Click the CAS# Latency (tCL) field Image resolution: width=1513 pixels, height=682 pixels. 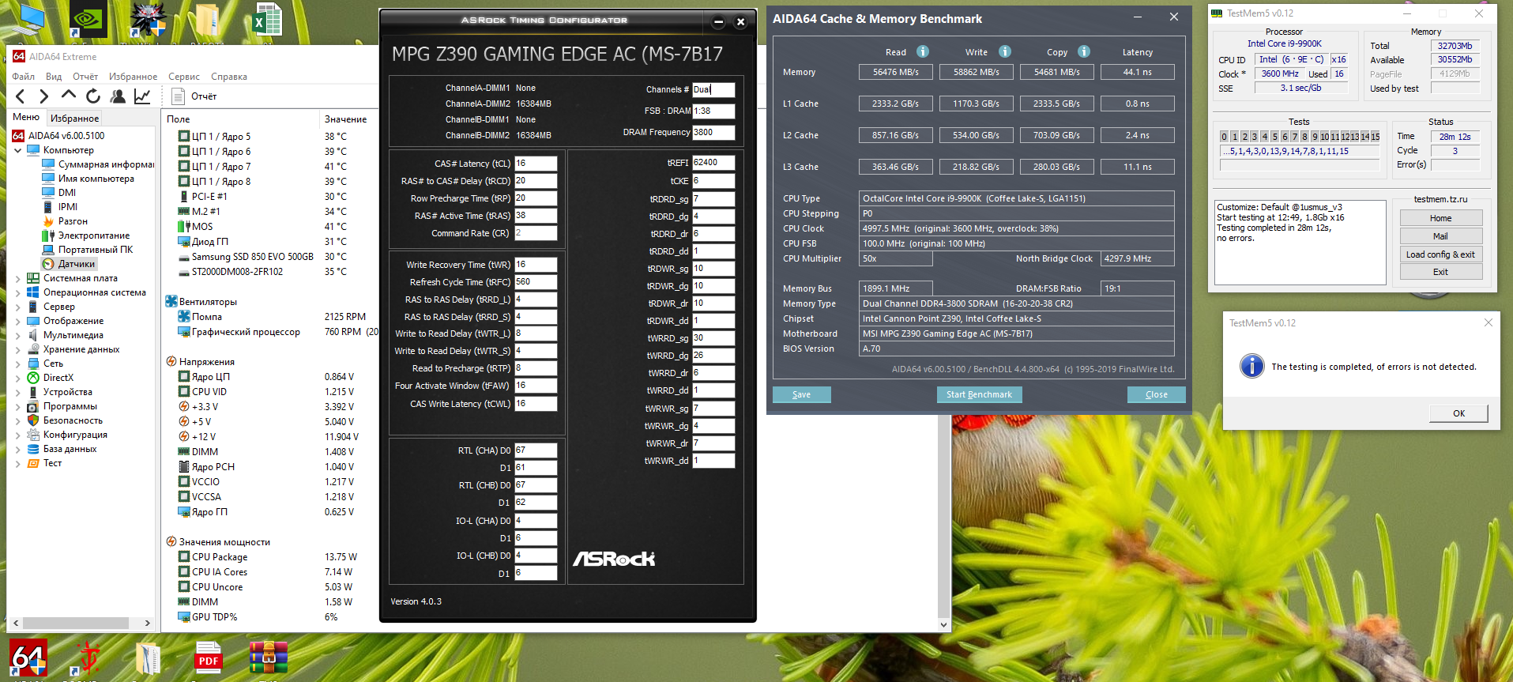pos(536,164)
